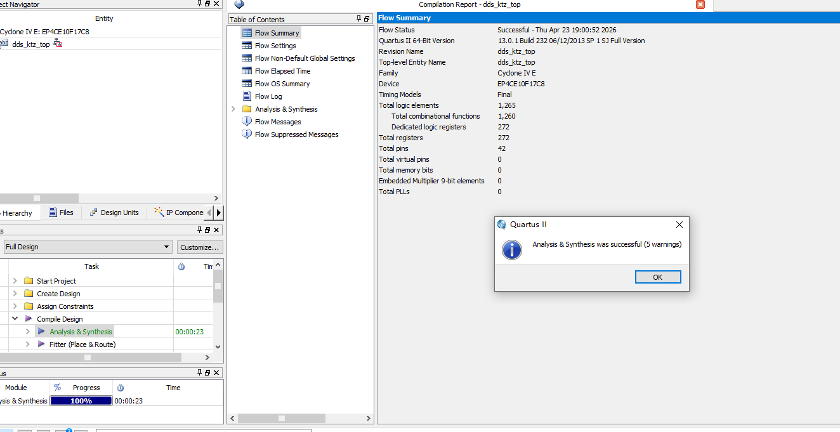The image size is (840, 432).
Task: Close the Tasks panel
Action: (216, 230)
